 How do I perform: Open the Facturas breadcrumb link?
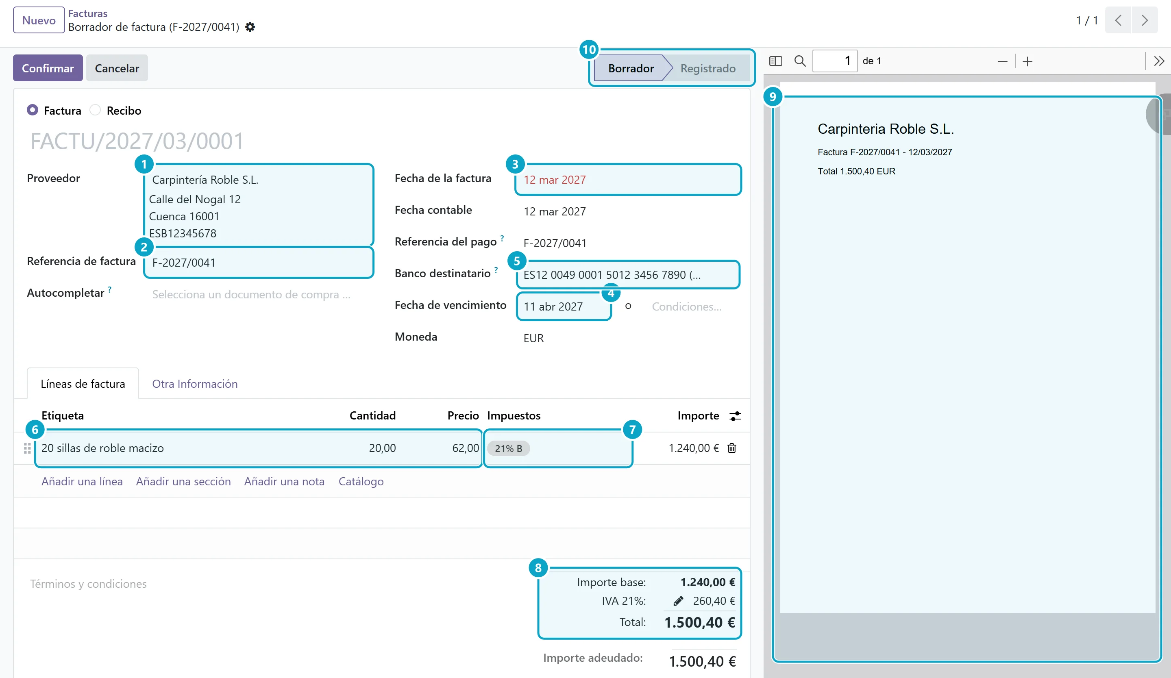pos(88,13)
